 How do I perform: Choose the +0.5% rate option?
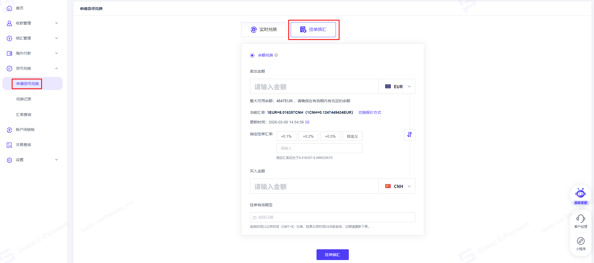[x=330, y=136]
